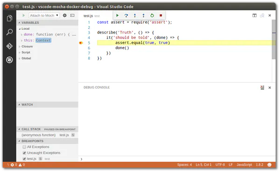The width and height of the screenshot is (280, 172).
Task: Stop the debug session
Action: pyautogui.click(x=161, y=15)
